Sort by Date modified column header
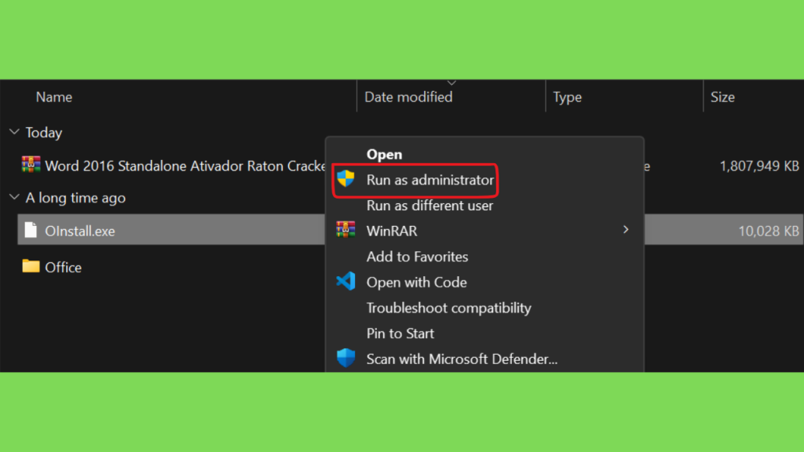Screen dimensions: 804x452 (408, 97)
